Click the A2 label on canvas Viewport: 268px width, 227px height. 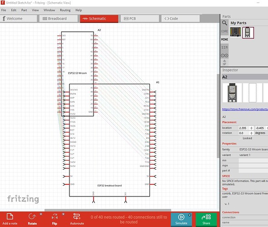[99, 30]
